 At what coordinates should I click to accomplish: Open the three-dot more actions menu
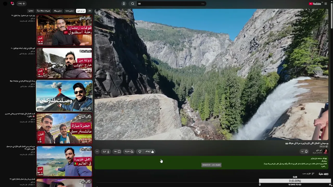pos(97,152)
